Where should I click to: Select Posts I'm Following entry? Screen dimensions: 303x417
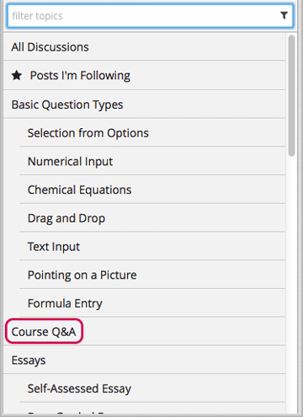pos(145,75)
